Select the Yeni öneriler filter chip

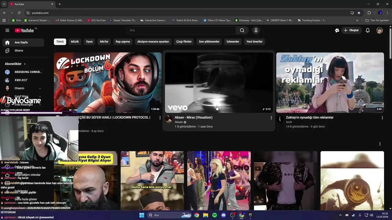click(254, 42)
